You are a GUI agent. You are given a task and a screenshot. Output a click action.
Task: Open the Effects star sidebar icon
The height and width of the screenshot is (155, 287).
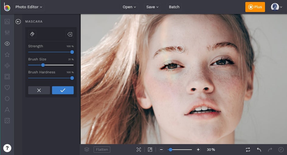(7, 54)
